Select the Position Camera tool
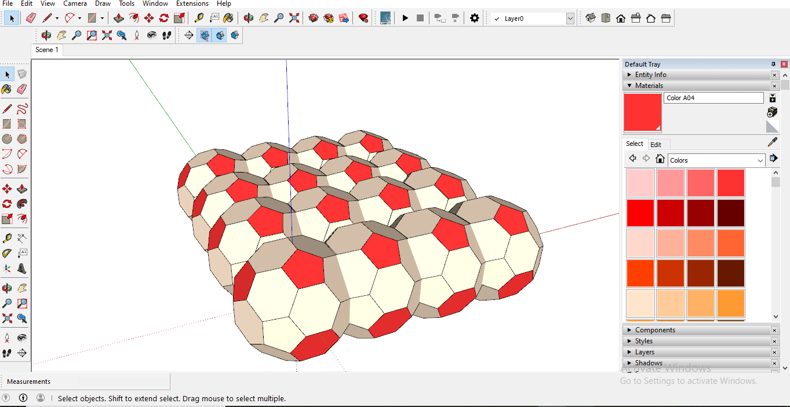790x407 pixels. click(x=137, y=35)
